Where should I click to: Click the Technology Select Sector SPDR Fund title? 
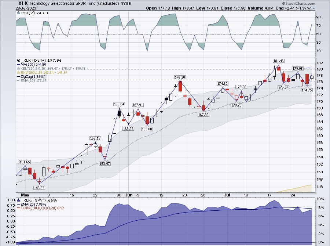(x=74, y=4)
